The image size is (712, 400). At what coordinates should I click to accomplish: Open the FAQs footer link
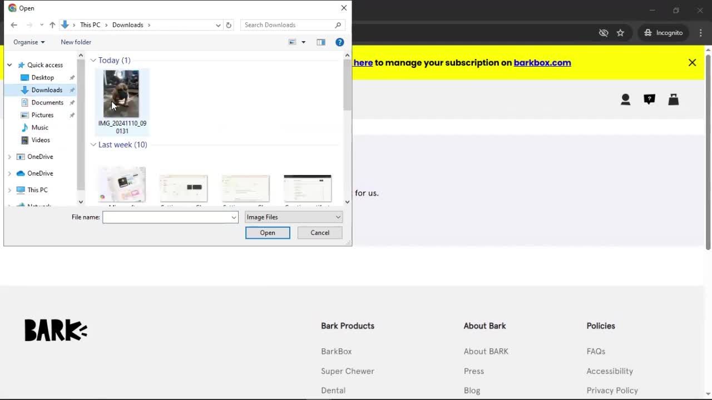point(596,351)
